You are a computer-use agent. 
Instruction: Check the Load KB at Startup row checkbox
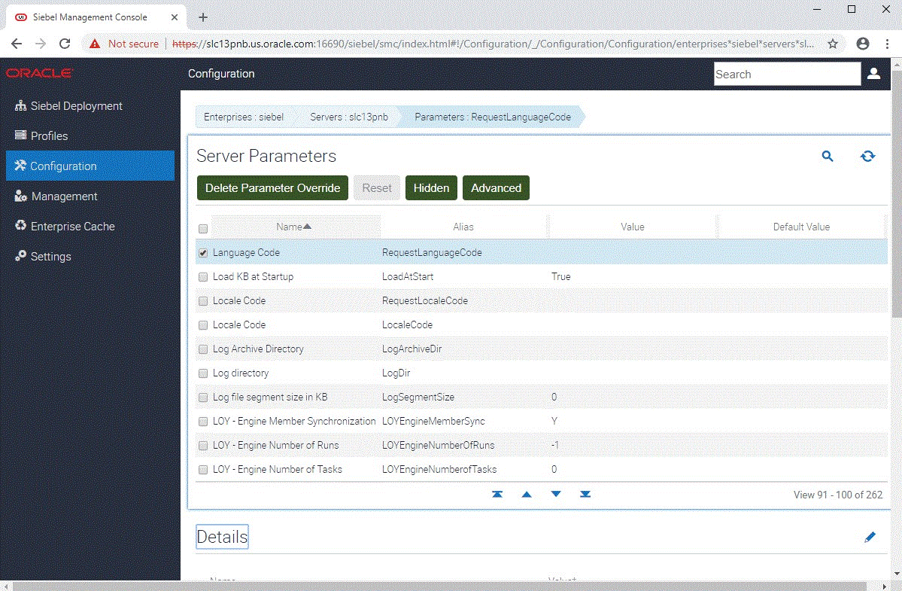pos(202,277)
